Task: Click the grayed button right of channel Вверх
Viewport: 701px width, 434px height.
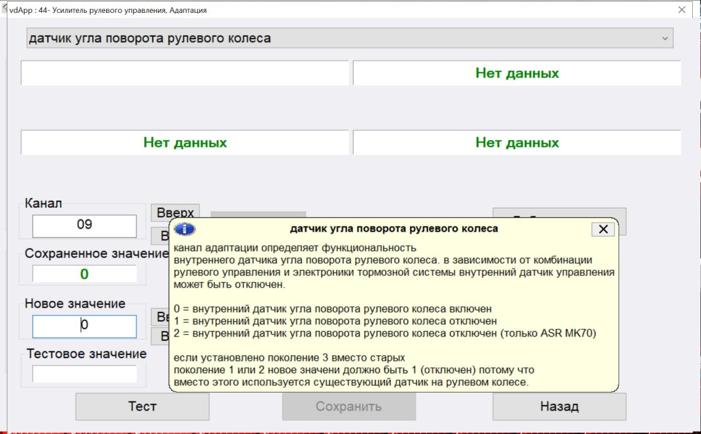Action: (x=258, y=214)
